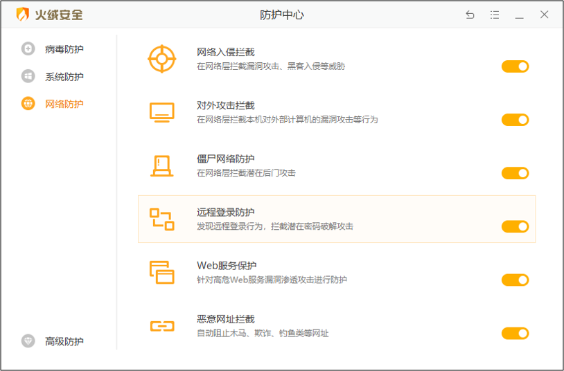
Task: Click the 网络入侵拦截 crosshair icon
Action: [162, 59]
